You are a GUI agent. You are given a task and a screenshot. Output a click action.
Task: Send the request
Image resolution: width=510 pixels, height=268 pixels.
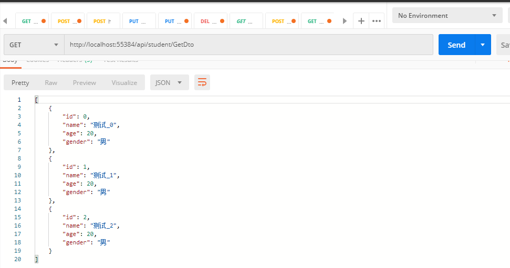tap(456, 45)
